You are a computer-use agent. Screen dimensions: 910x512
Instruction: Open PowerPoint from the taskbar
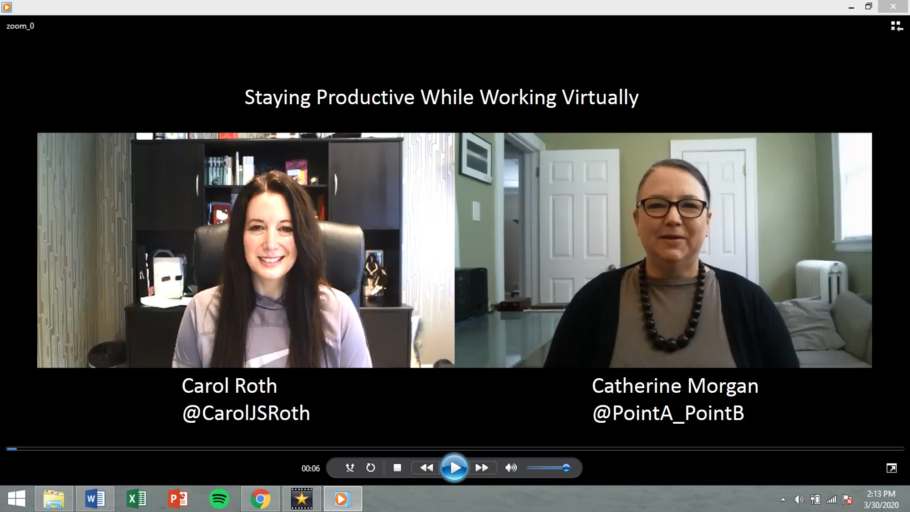coord(178,499)
